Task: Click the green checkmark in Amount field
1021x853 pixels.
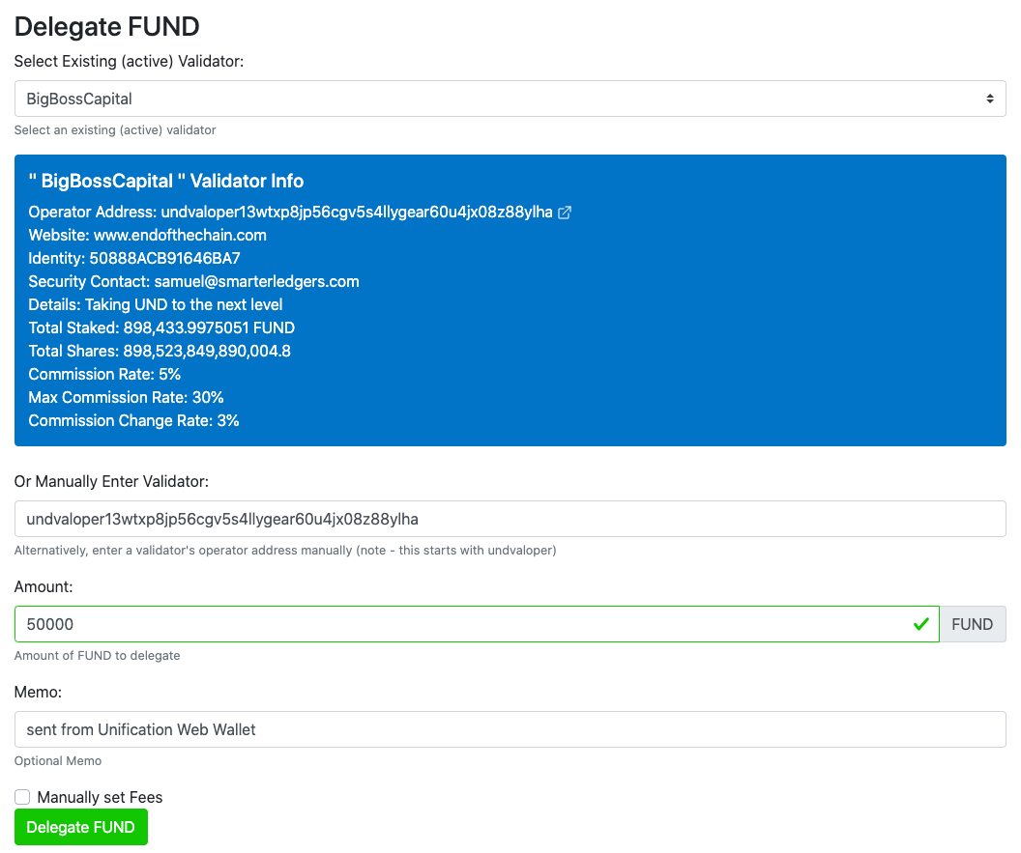Action: point(920,624)
